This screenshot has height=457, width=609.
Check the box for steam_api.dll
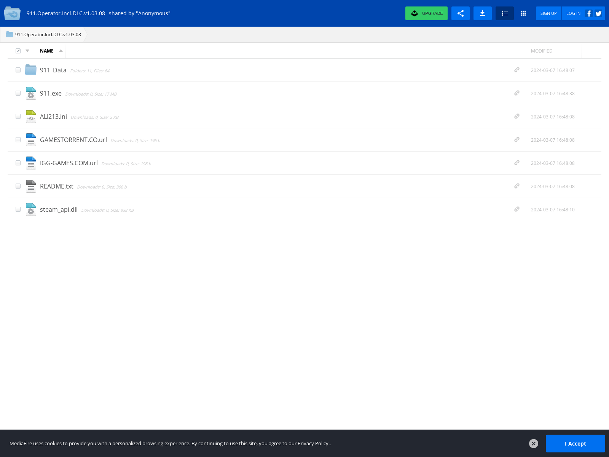click(x=18, y=209)
